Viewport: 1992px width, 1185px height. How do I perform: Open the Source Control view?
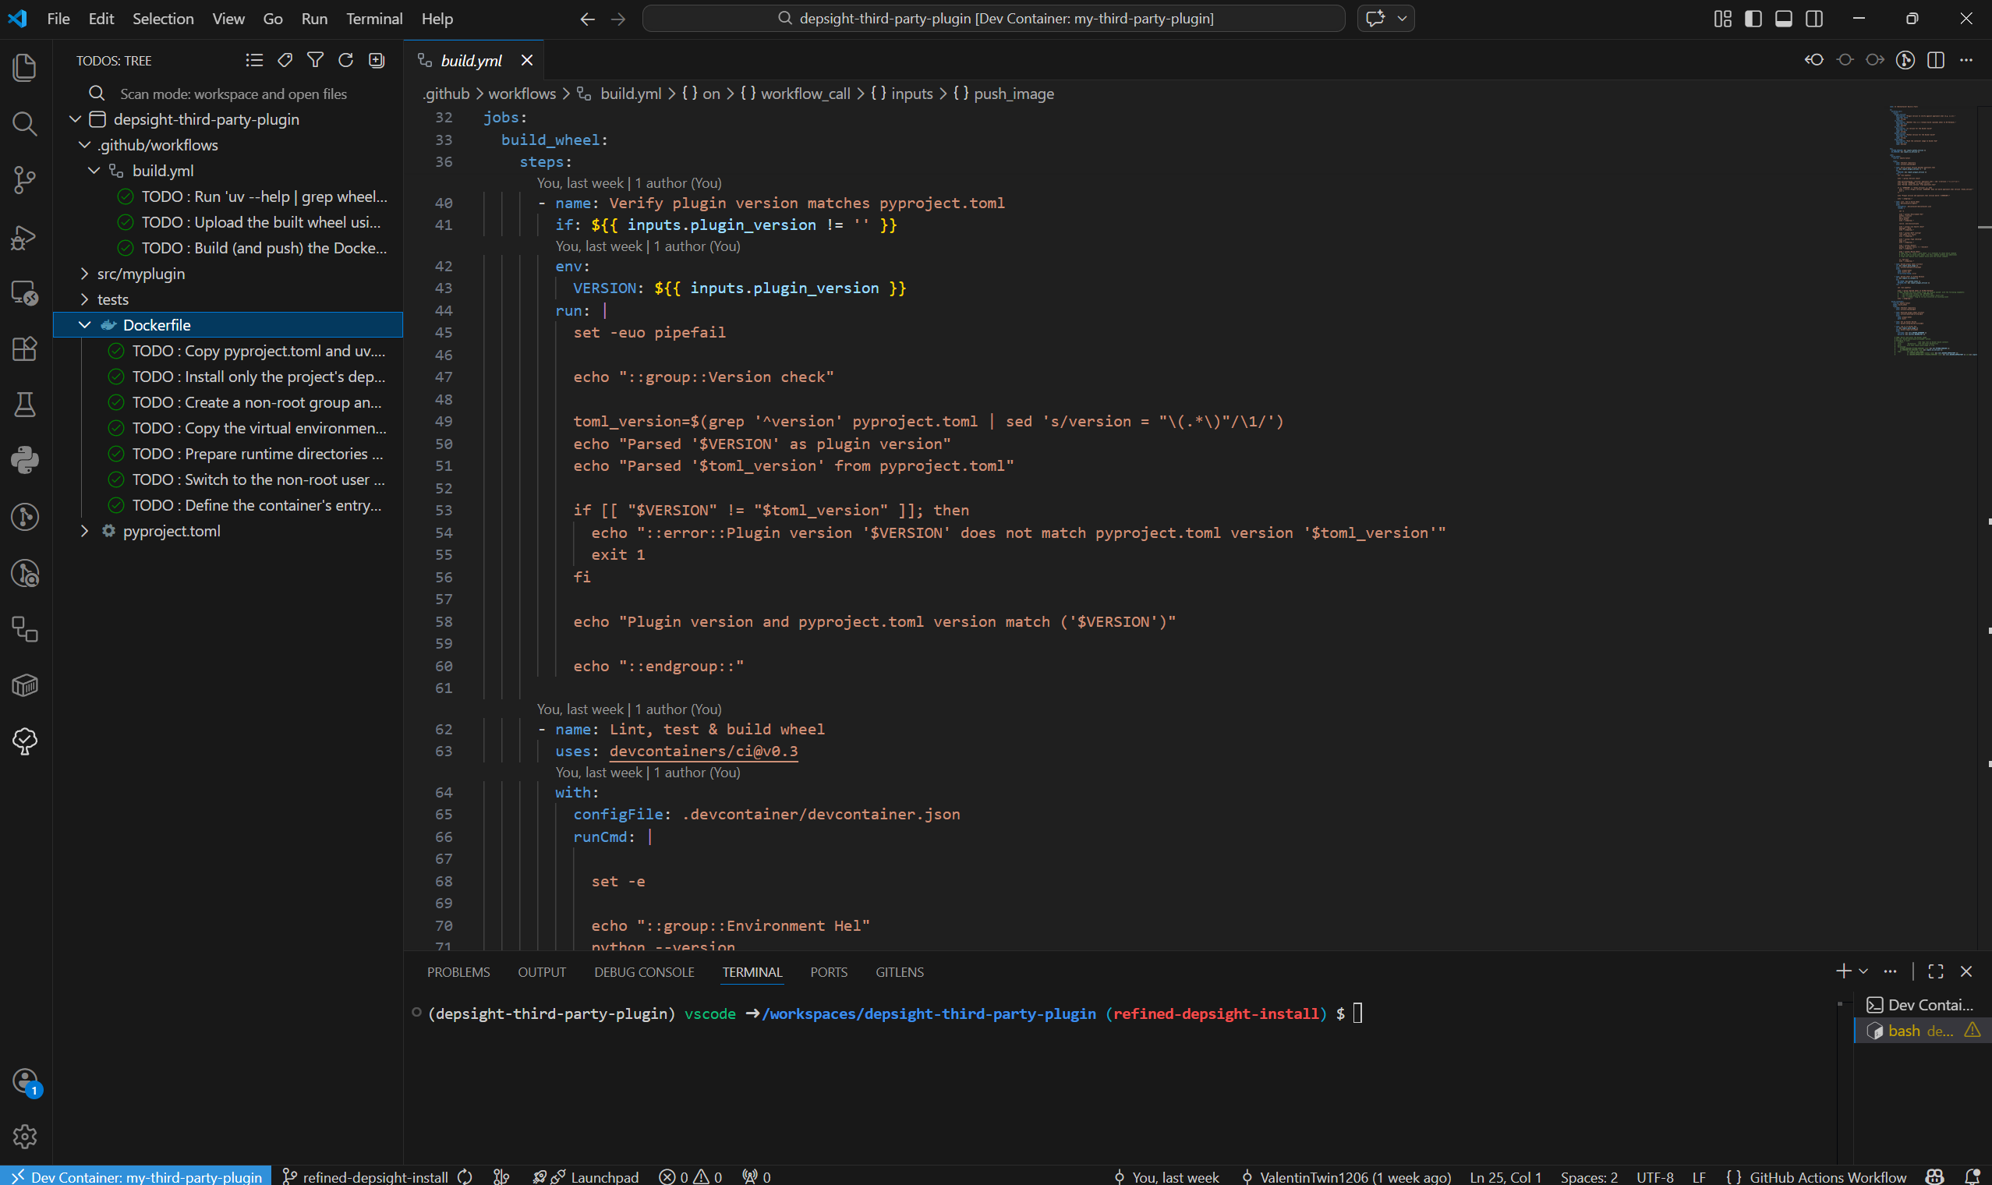25,179
